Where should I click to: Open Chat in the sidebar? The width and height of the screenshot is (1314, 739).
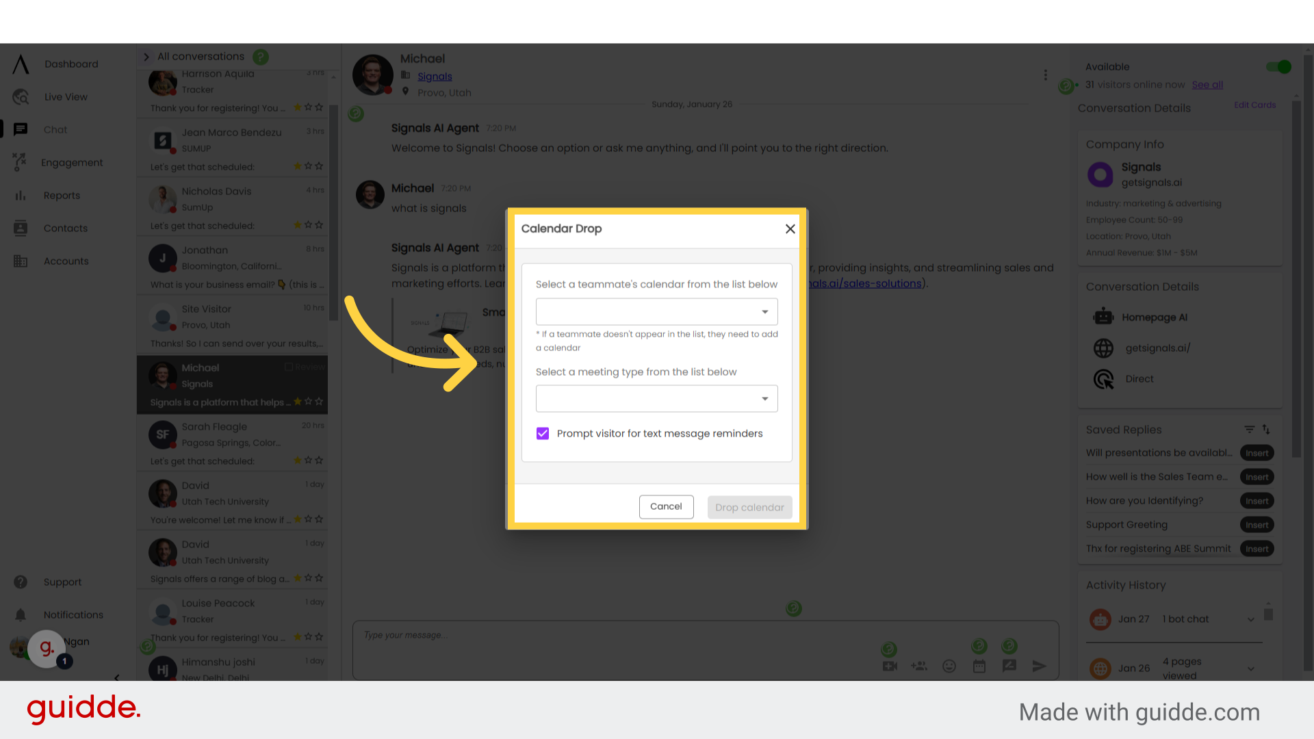pyautogui.click(x=55, y=129)
